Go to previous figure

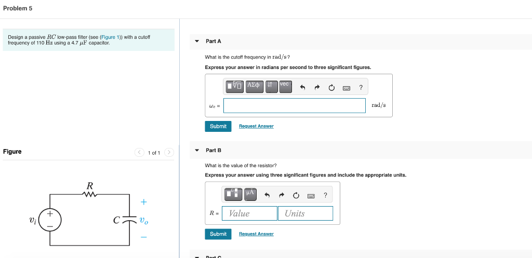point(139,153)
